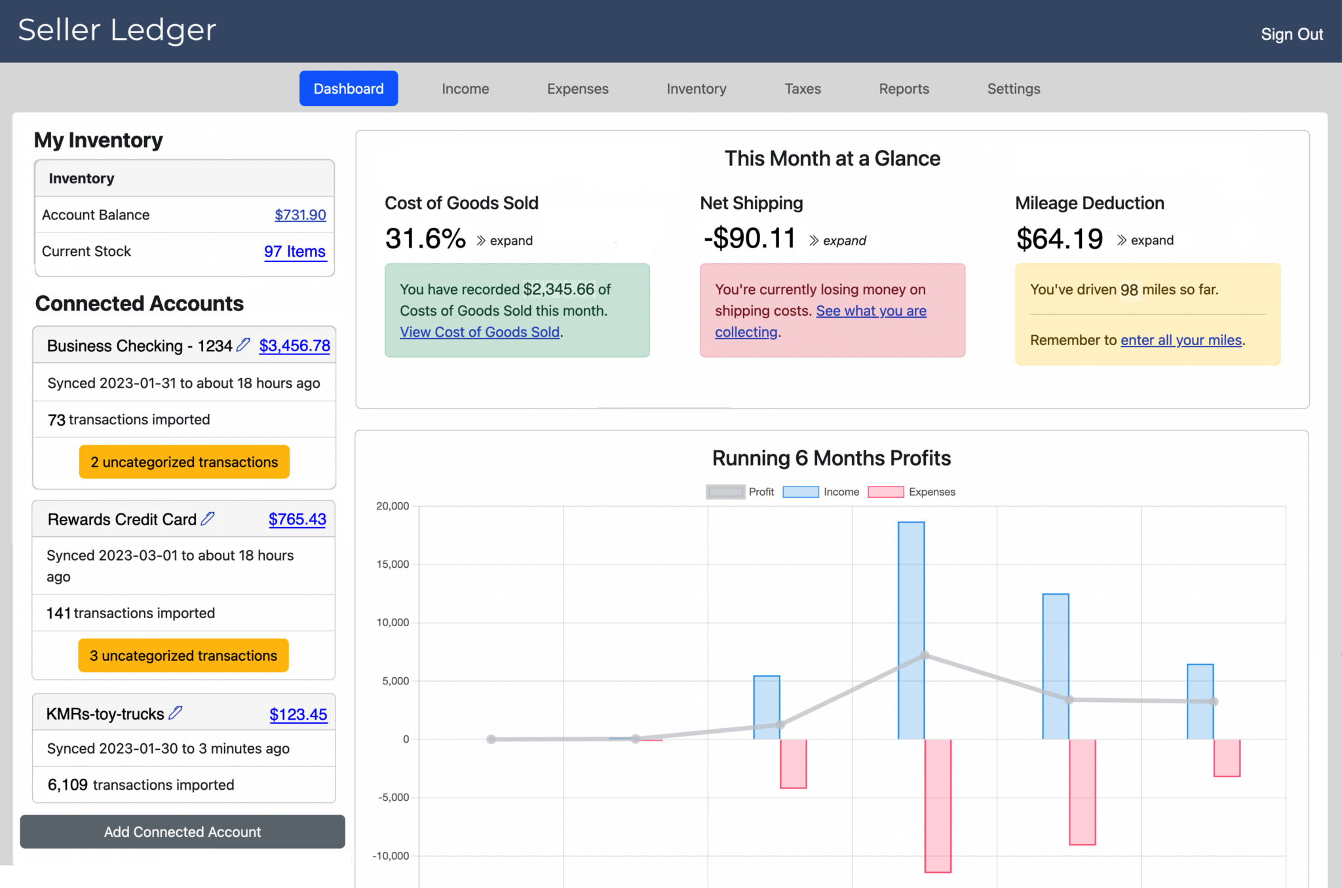Edit KMRs-toy-trucks account via pencil icon
The height and width of the screenshot is (888, 1342).
175,712
